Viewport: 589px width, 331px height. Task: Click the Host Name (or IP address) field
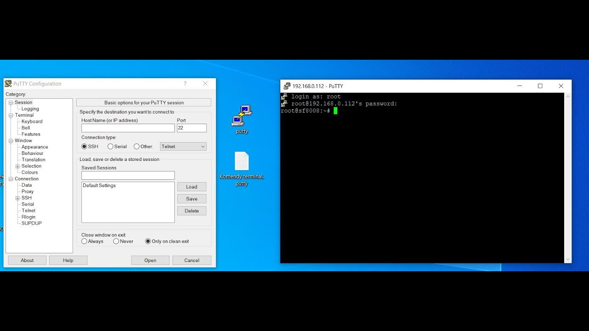128,128
